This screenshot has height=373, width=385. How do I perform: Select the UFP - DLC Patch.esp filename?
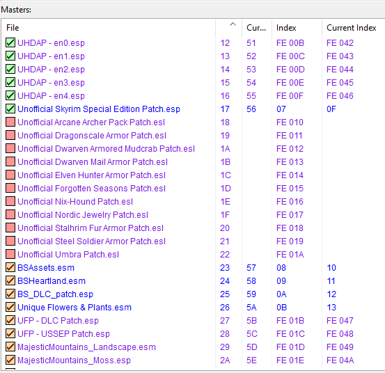click(x=58, y=321)
